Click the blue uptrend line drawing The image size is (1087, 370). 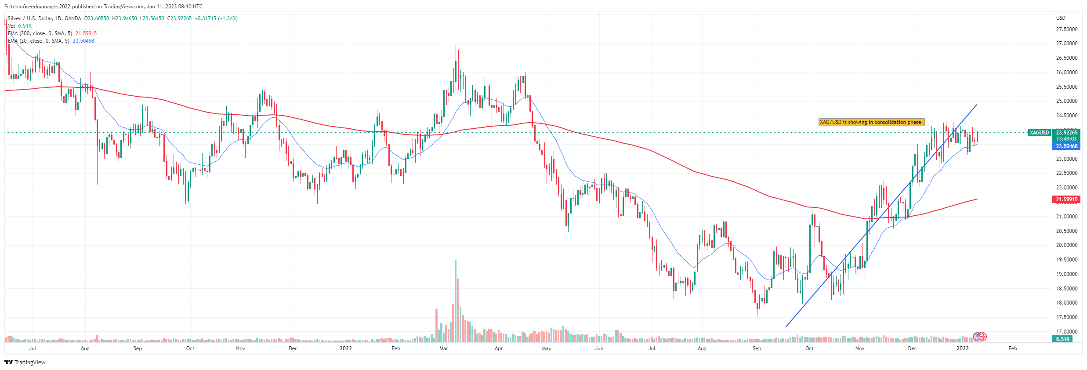881,215
